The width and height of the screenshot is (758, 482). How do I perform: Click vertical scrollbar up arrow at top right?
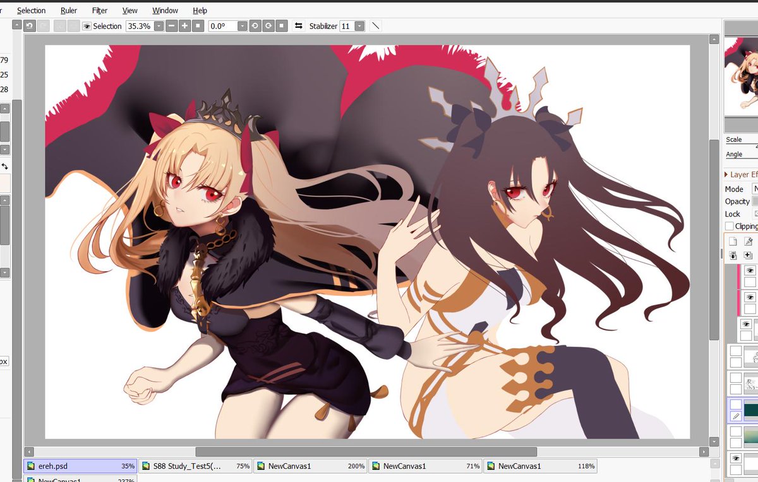pos(714,39)
